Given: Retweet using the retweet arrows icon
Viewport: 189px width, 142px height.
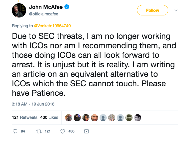Looking at the screenshot, I should click(39, 131).
